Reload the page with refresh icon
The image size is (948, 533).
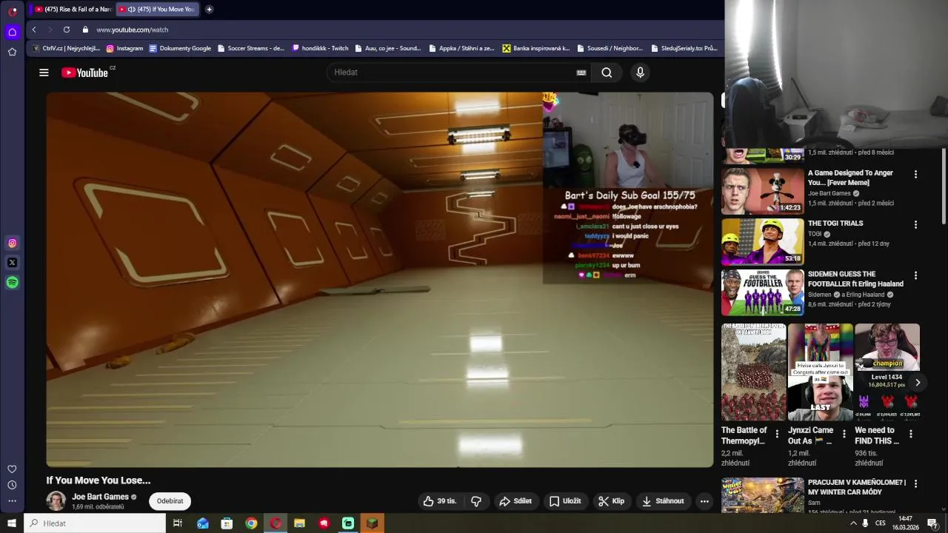67,30
